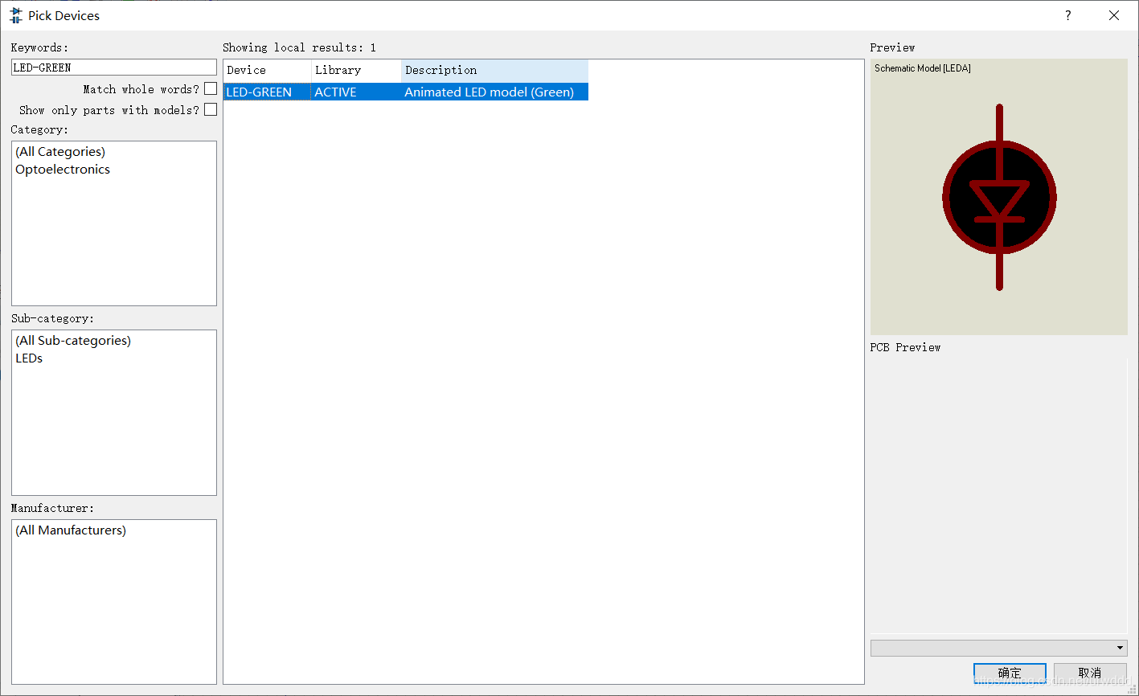1139x696 pixels.
Task: Click the Pick Devices title bar icon
Action: pyautogui.click(x=15, y=15)
